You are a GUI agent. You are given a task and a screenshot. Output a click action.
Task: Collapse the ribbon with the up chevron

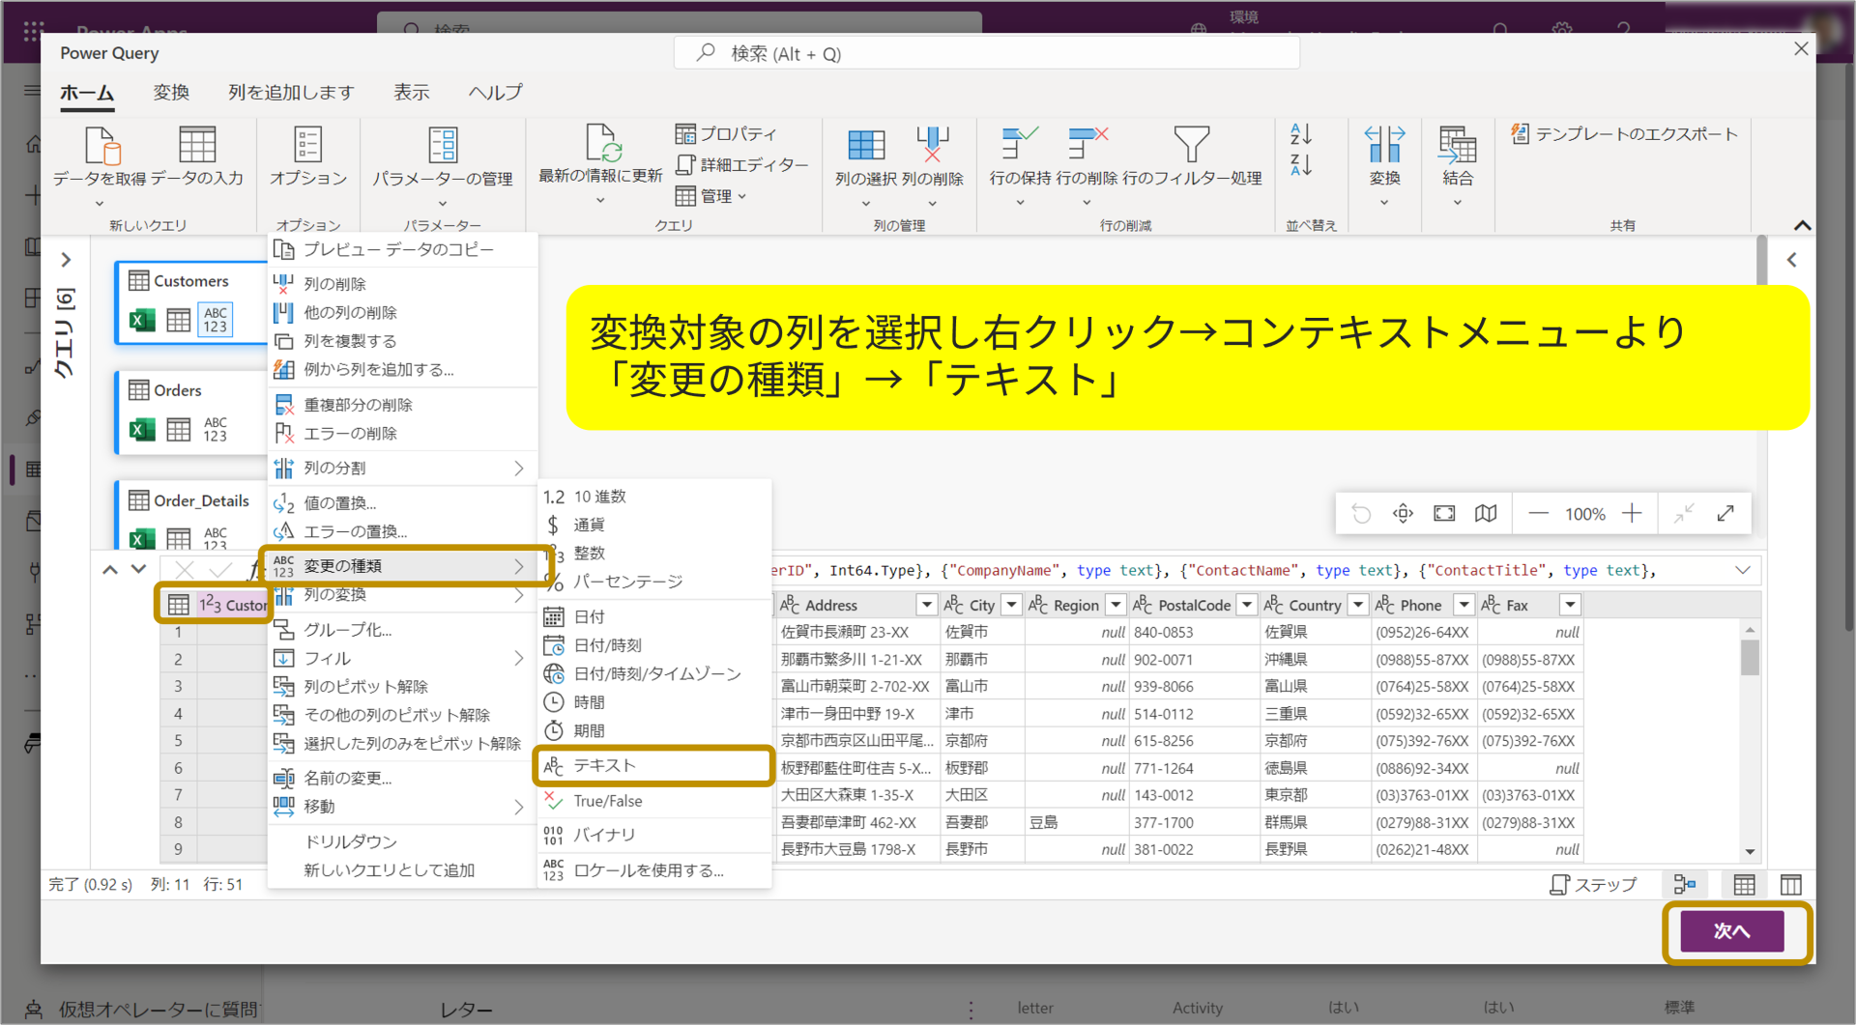click(1802, 225)
